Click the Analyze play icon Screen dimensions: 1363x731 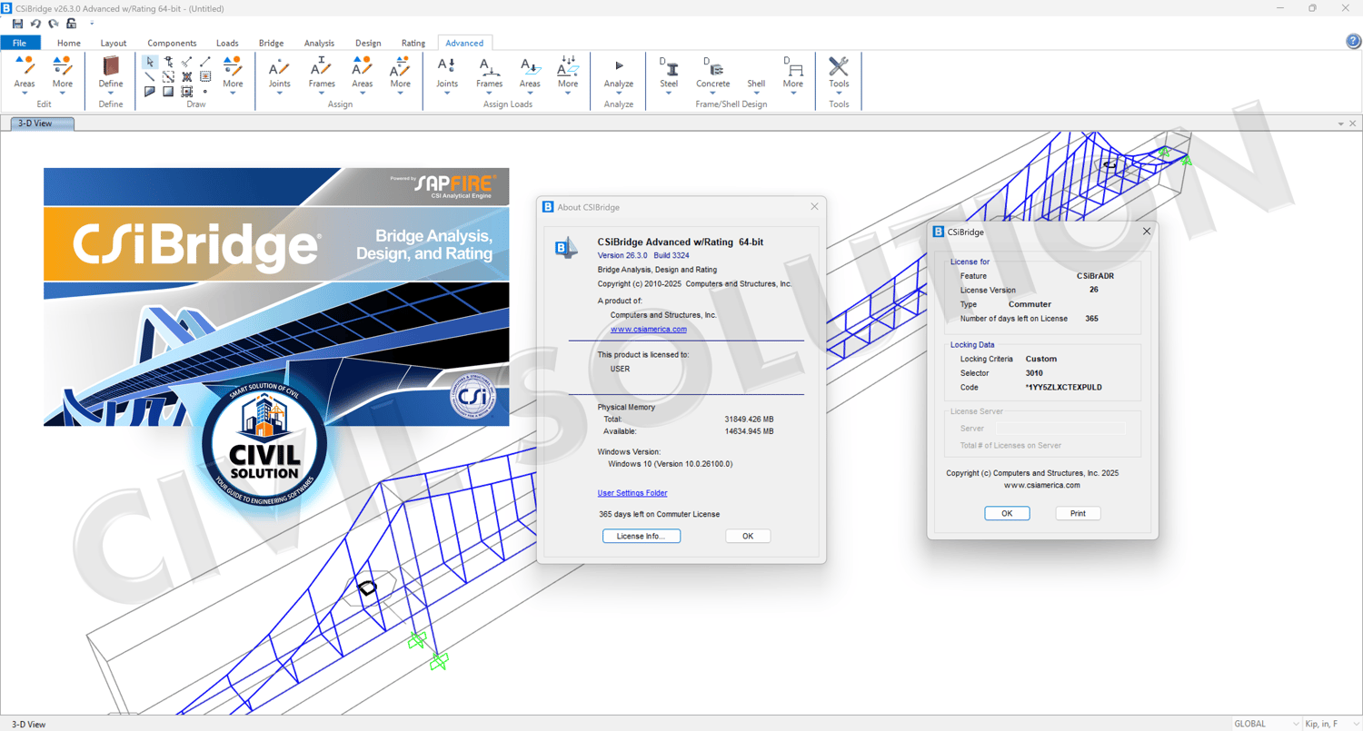pos(619,66)
